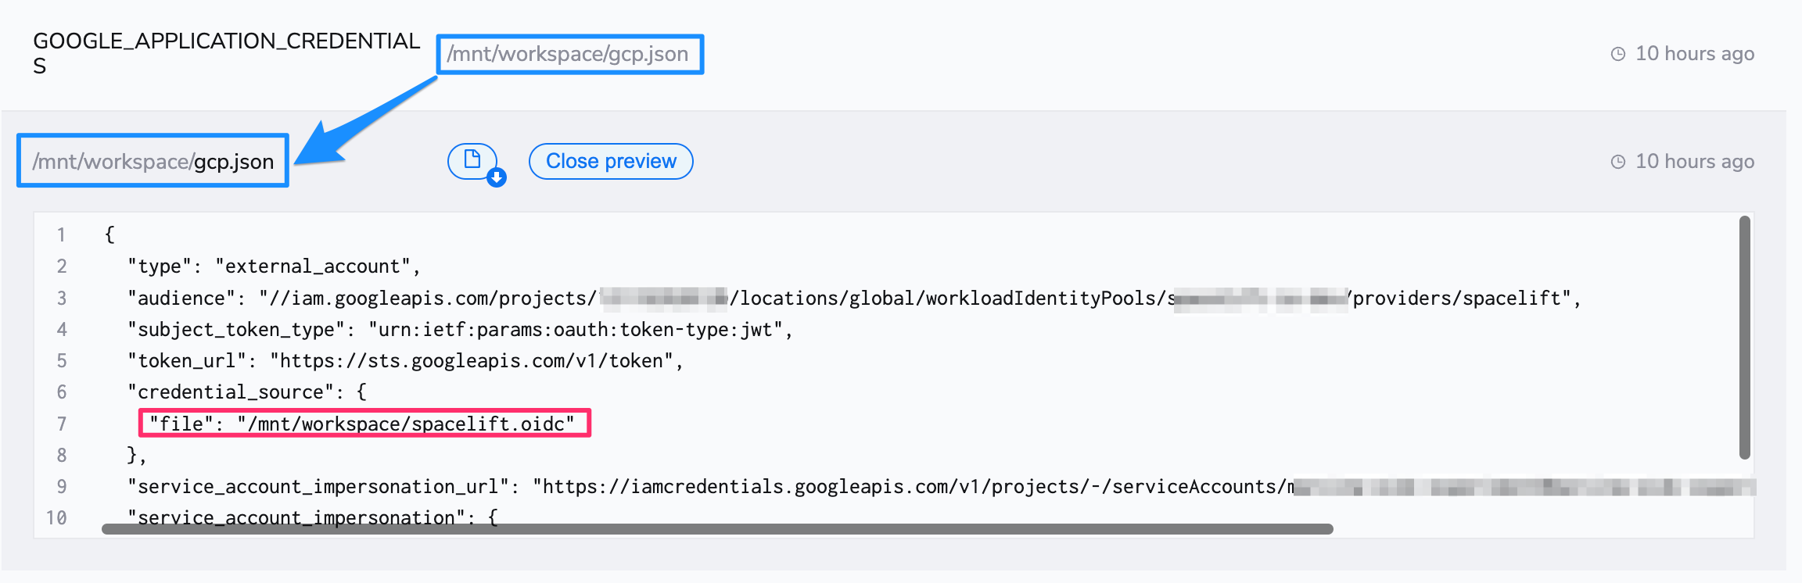
Task: Click the variable value /mnt/workspace/gcp.json in top row
Action: [568, 54]
